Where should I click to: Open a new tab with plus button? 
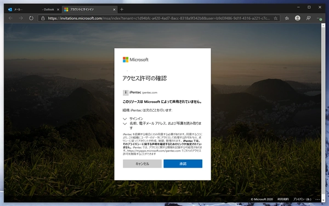point(122,9)
